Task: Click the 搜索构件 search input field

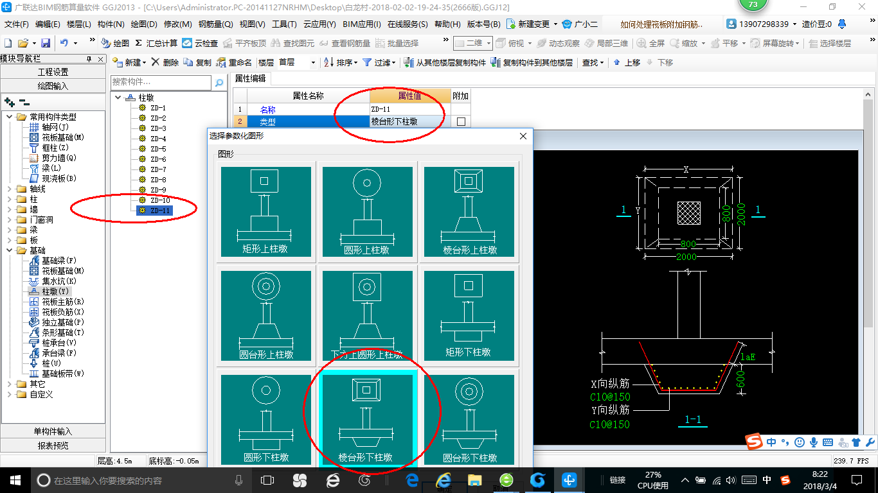Action: (161, 83)
